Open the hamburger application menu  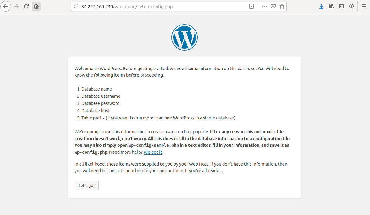pyautogui.click(x=364, y=6)
